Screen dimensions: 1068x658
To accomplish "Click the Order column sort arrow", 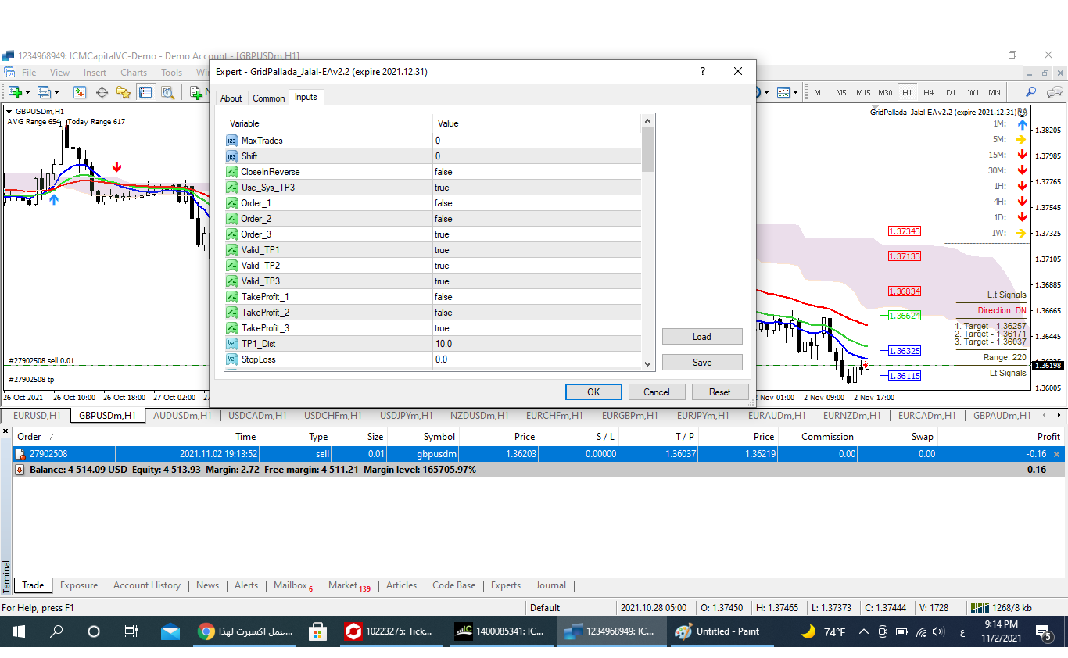I will pos(52,438).
